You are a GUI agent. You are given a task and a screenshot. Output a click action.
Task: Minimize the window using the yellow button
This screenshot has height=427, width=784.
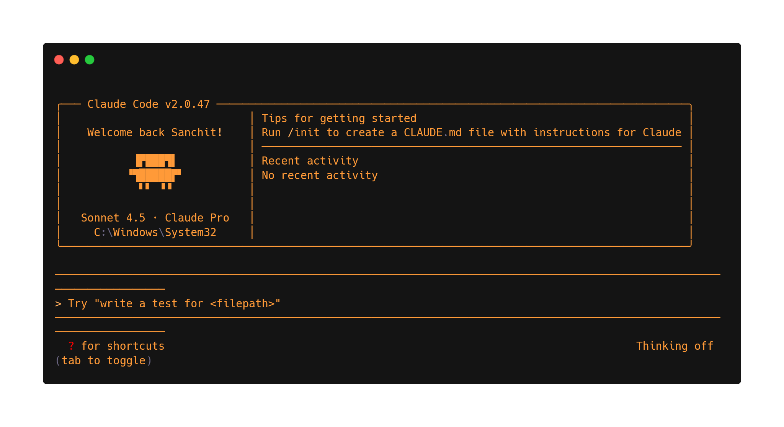tap(74, 60)
